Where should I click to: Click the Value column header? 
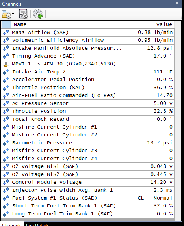point(151,24)
